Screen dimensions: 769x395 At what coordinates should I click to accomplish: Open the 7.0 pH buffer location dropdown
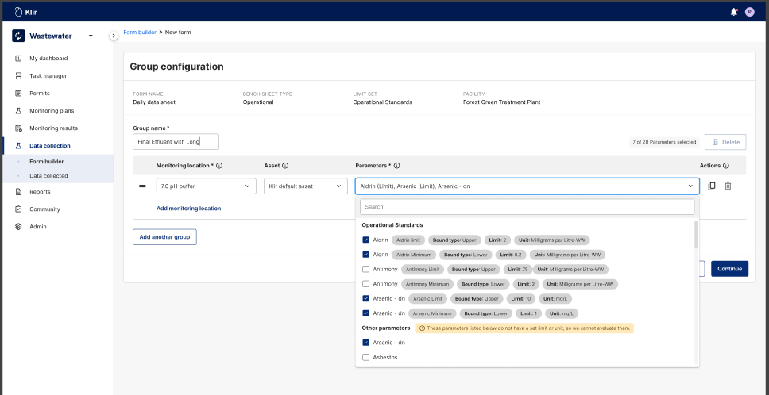pyautogui.click(x=205, y=186)
